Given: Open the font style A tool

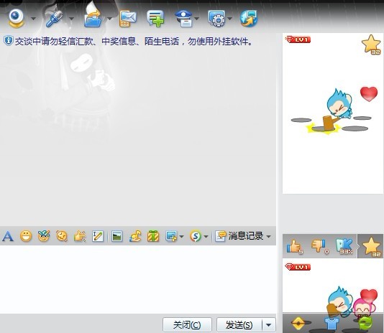Looking at the screenshot, I should click(8, 236).
